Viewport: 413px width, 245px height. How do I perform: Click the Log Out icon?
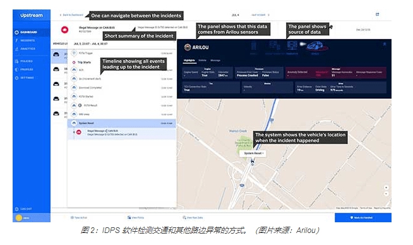(16, 209)
